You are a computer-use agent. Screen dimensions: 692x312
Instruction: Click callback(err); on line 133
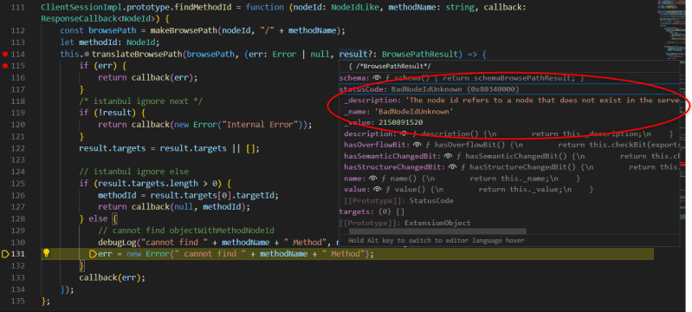pyautogui.click(x=112, y=278)
